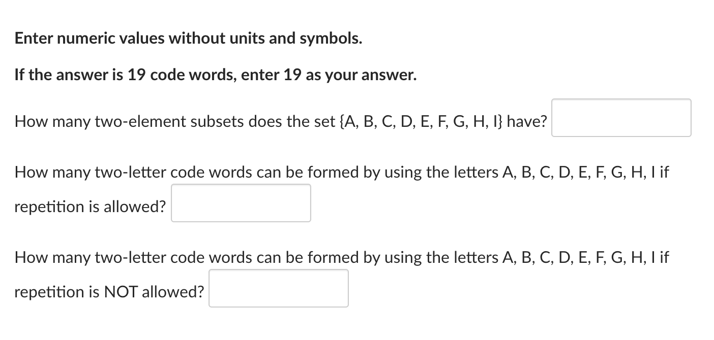Image resolution: width=714 pixels, height=340 pixels.
Task: Click the number 19 in the bold instruction
Action: (x=137, y=74)
